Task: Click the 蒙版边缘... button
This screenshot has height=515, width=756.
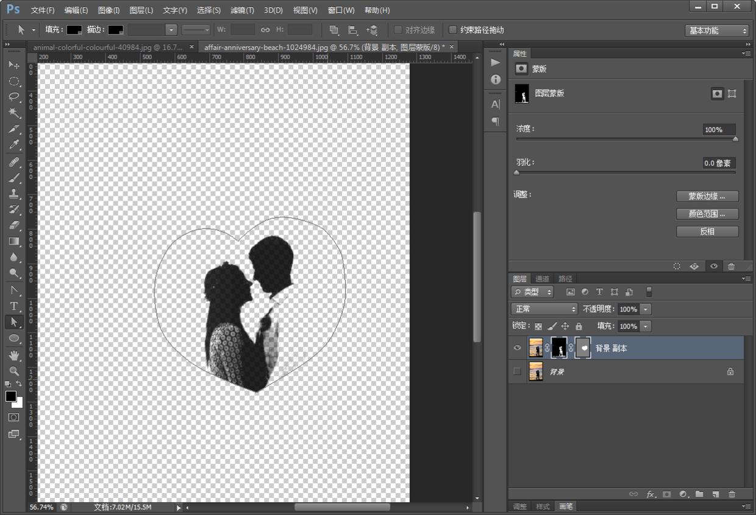Action: [x=707, y=196]
